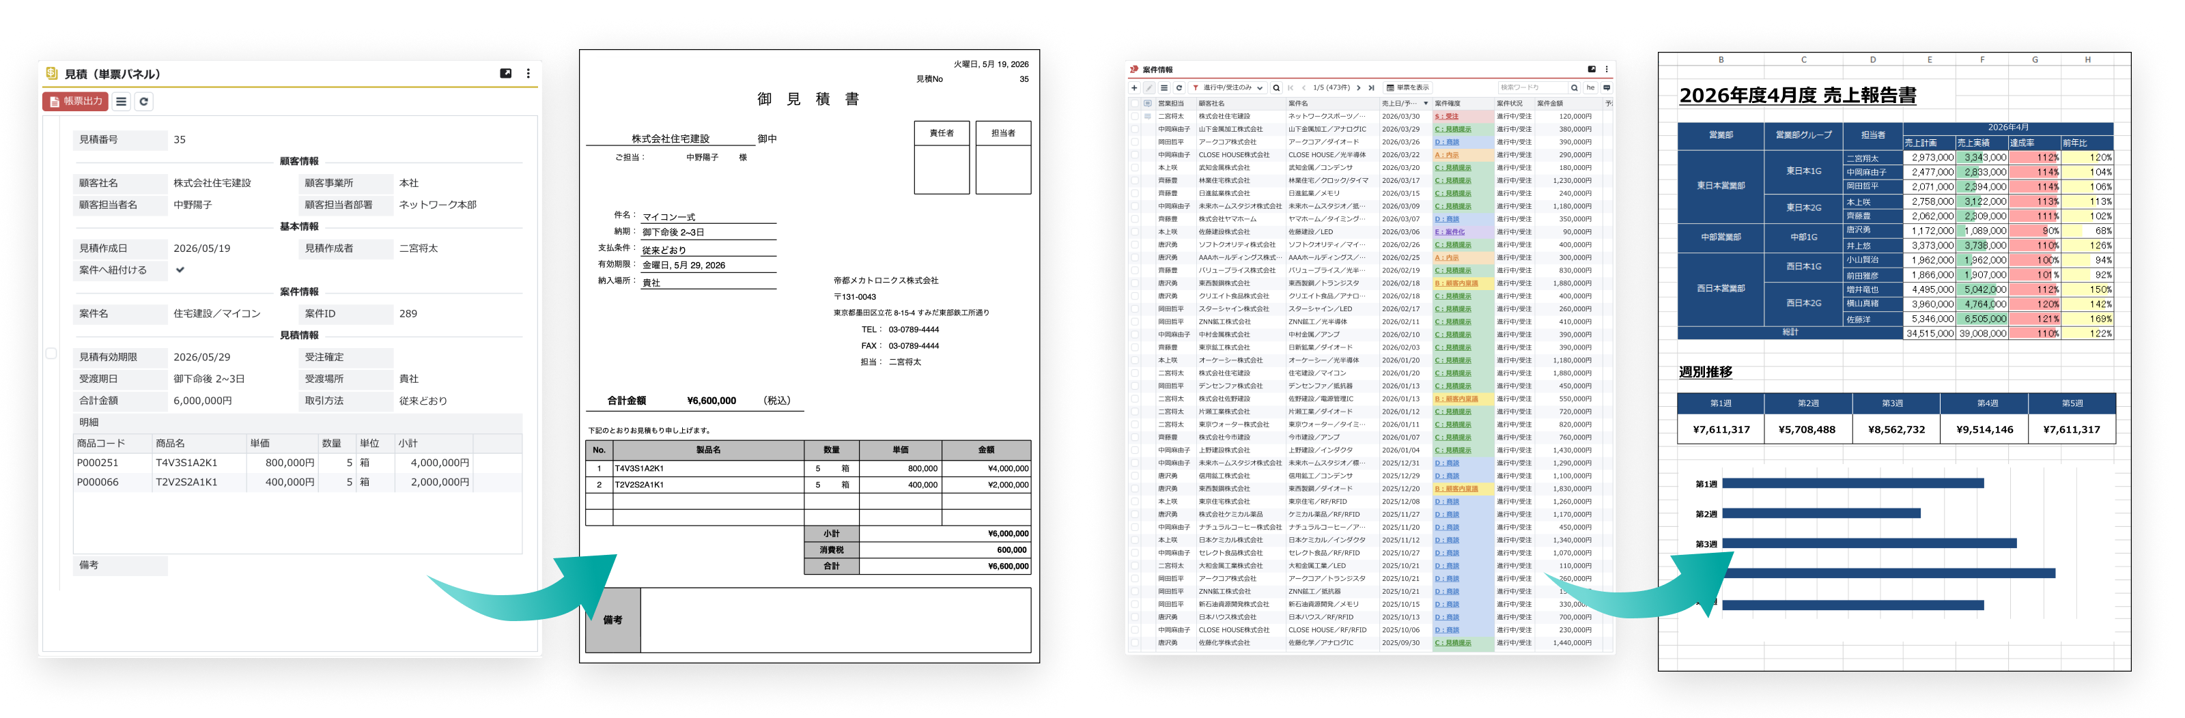Open the hamburger menu in the 案件情報 toolbar
This screenshot has width=2185, height=718.
pos(1165,88)
